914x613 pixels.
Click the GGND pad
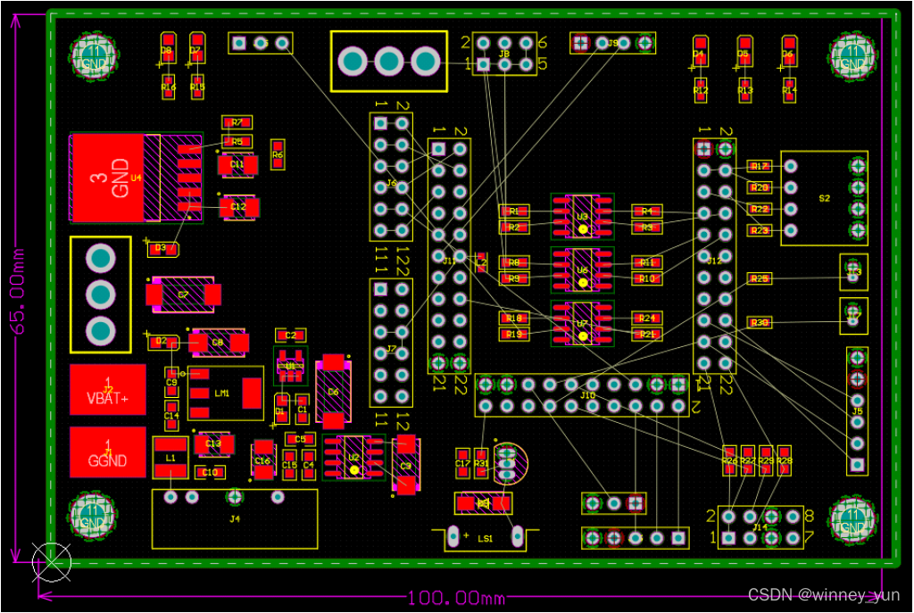coord(108,452)
